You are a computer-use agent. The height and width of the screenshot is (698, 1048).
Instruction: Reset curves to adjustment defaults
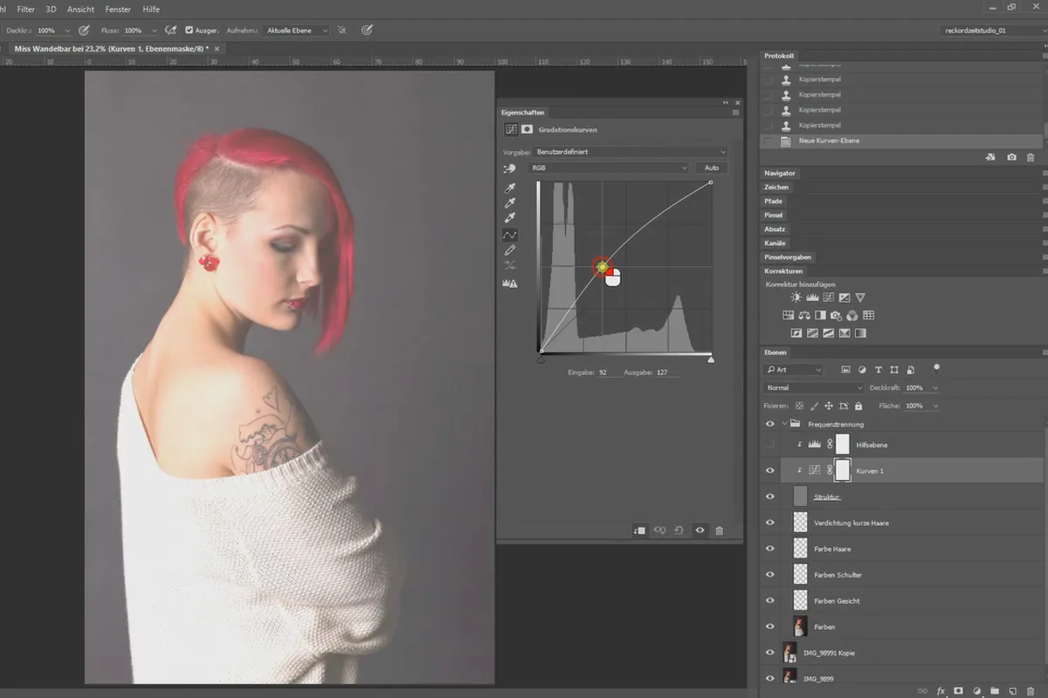[679, 530]
